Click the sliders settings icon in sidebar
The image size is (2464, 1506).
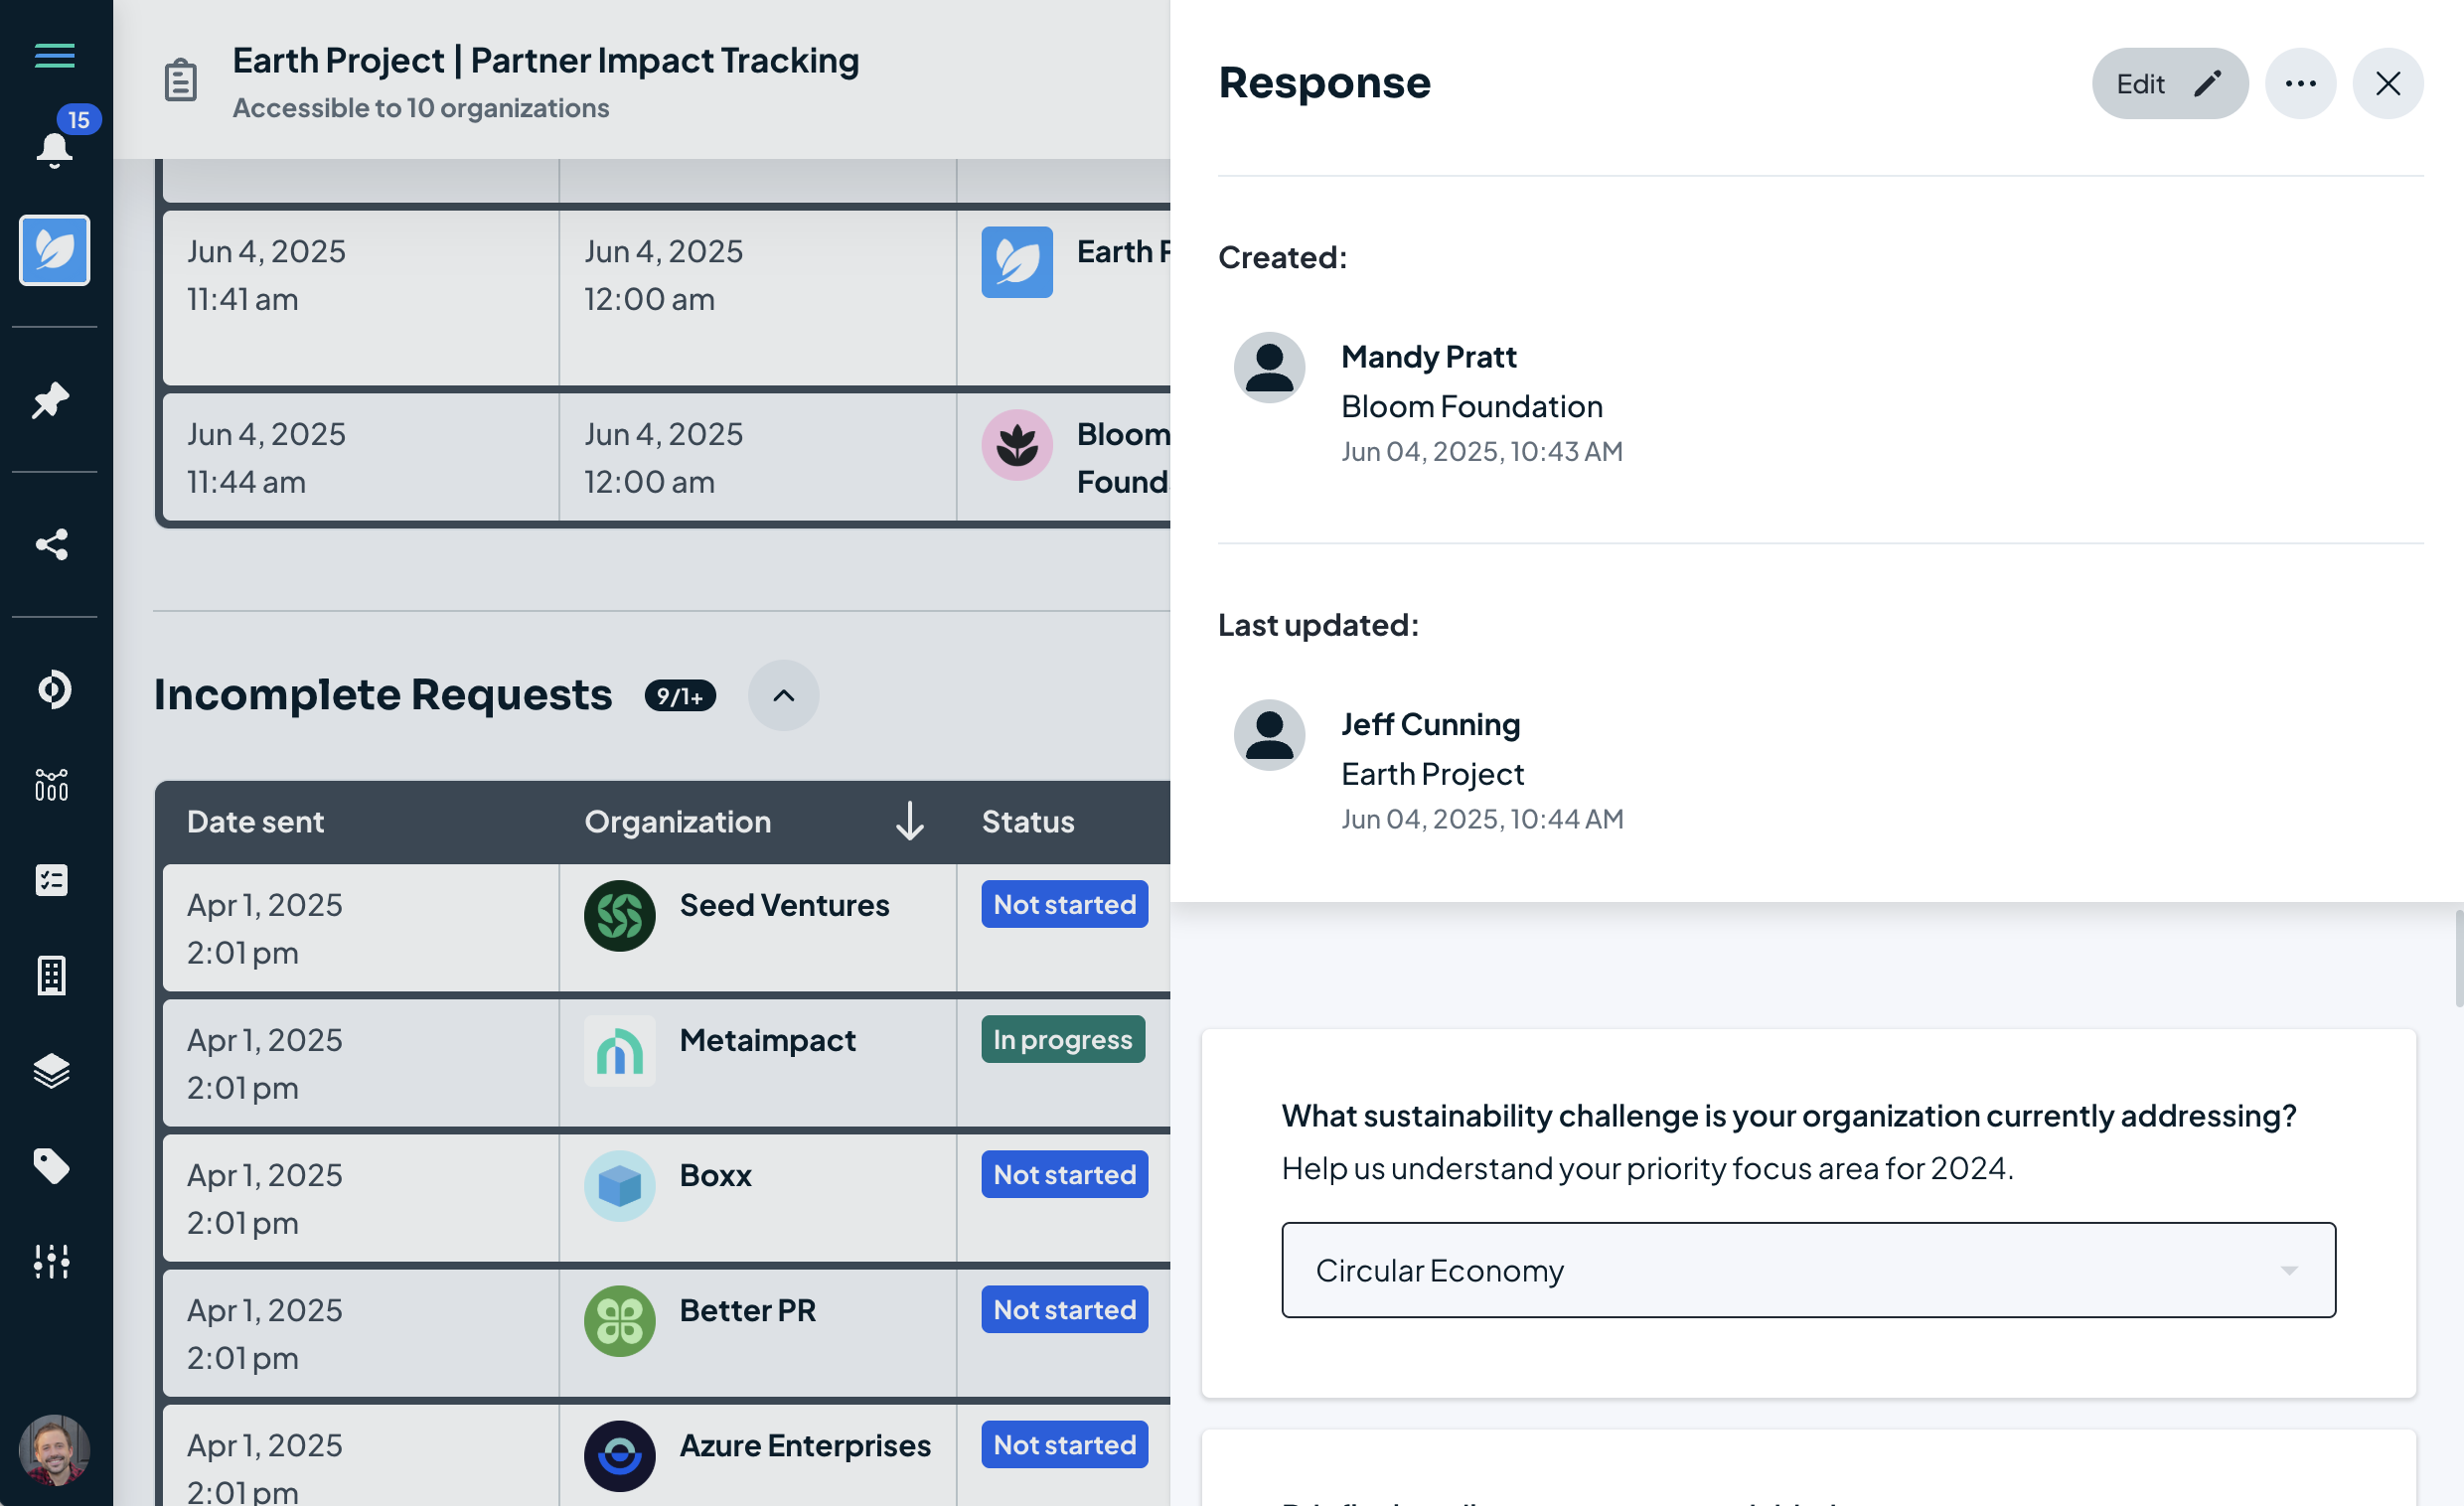point(52,1262)
